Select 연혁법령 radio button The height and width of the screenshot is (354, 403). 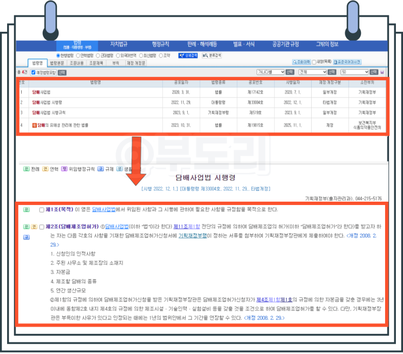[x=78, y=56]
